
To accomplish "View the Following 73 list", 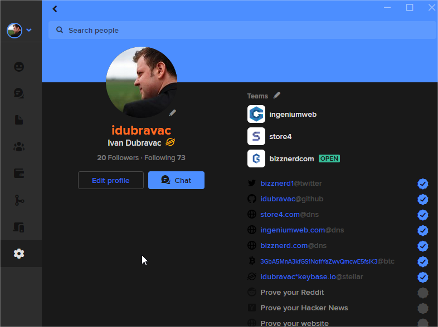I will [x=165, y=158].
